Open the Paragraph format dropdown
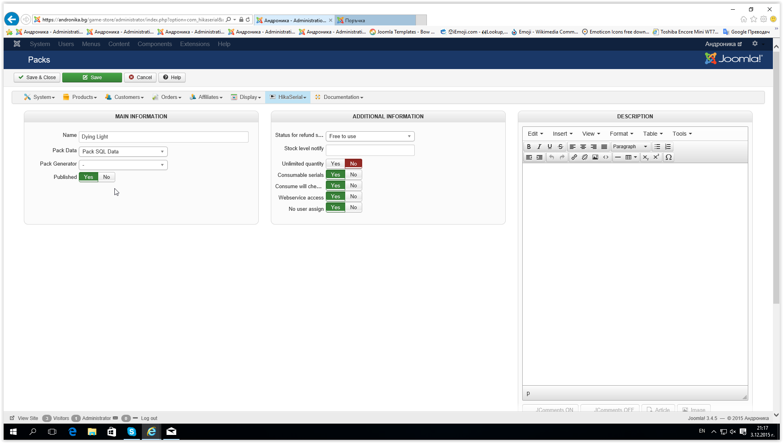The height and width of the screenshot is (443, 783). [x=630, y=147]
